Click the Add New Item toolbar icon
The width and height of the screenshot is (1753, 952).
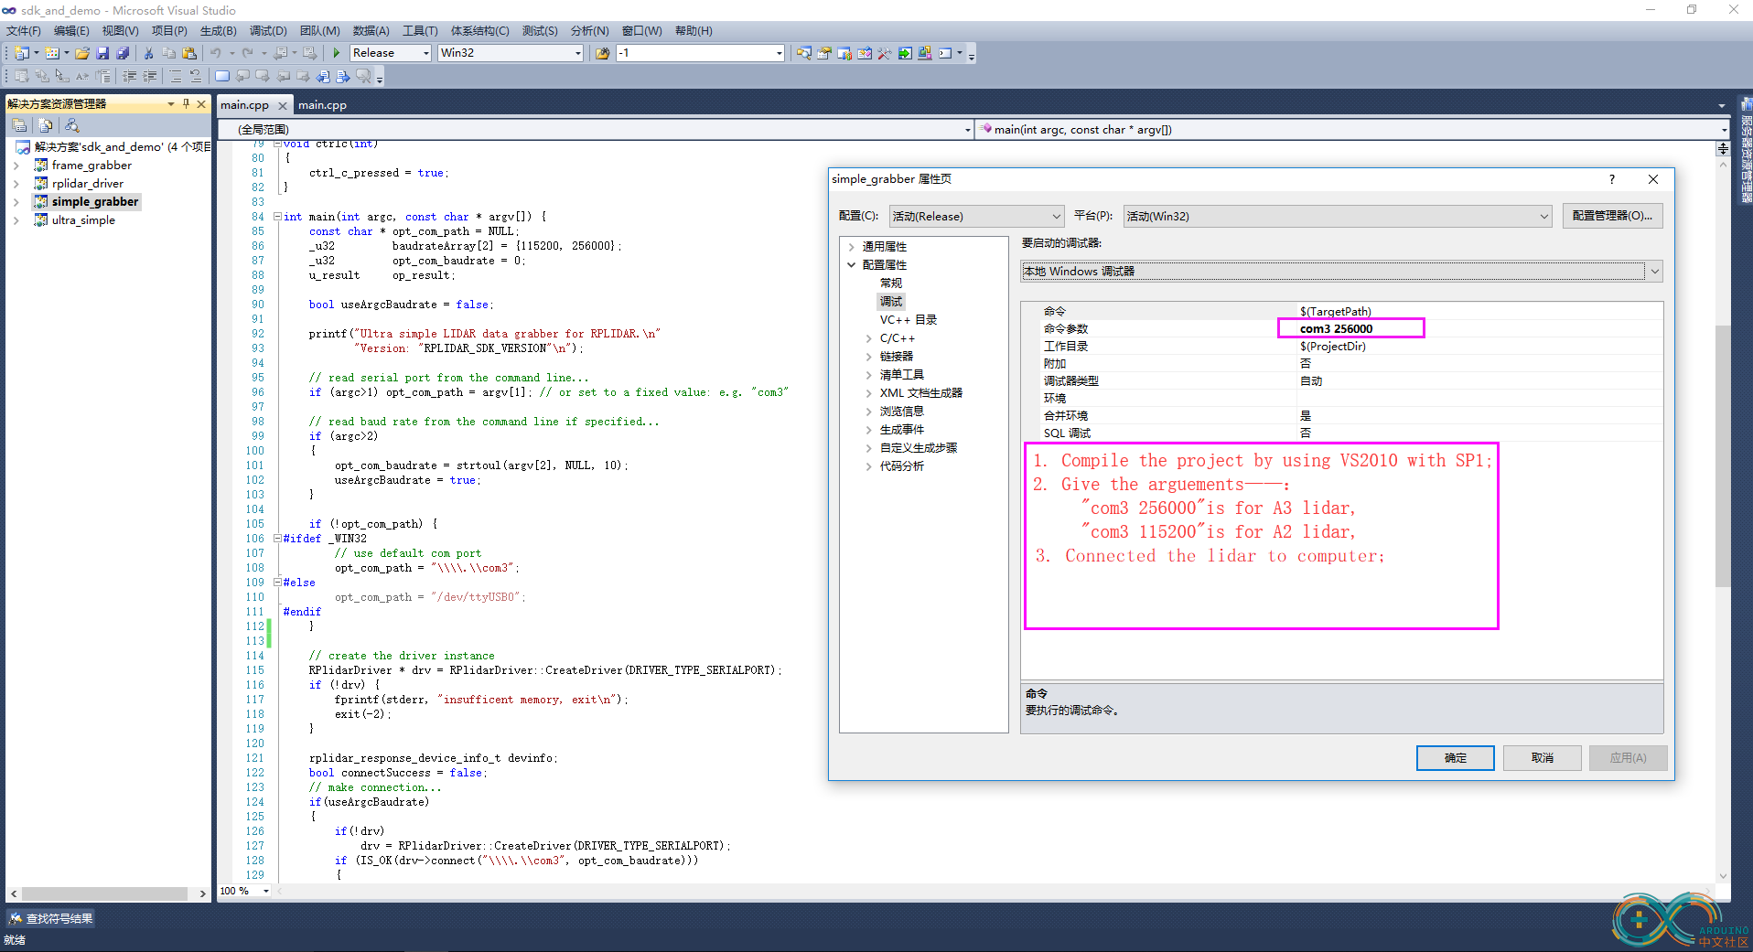[52, 53]
